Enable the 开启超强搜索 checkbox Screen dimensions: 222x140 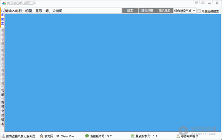point(199,11)
